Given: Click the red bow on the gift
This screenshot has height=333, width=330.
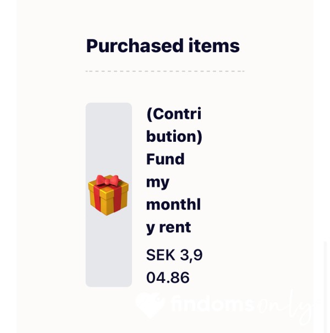Looking at the screenshot, I should 107,181.
